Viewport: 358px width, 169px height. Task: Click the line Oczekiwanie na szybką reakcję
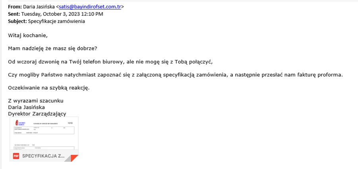(49, 88)
